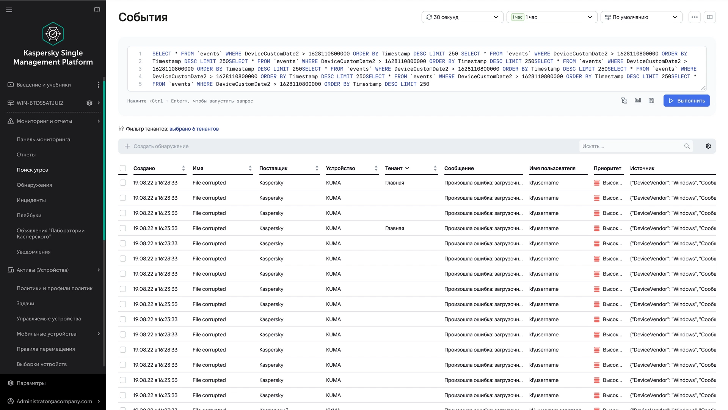
Task: Toggle the select-all header checkbox
Action: 123,168
